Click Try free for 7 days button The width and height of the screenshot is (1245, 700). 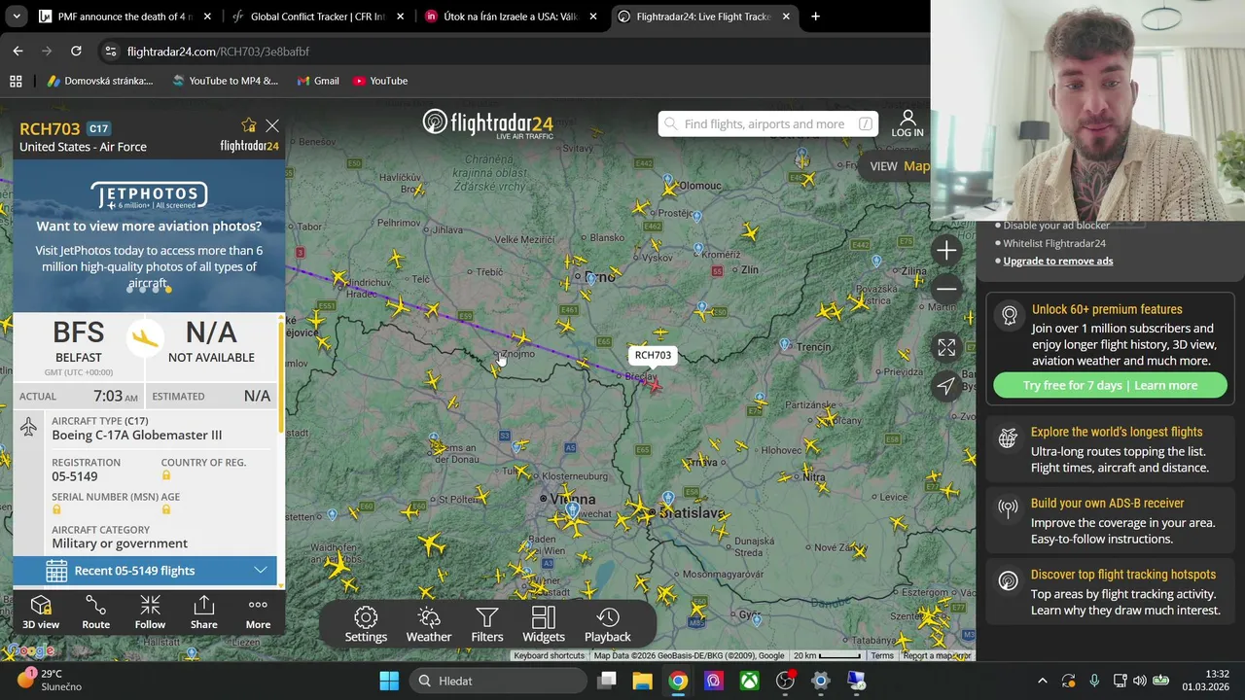tap(1110, 385)
